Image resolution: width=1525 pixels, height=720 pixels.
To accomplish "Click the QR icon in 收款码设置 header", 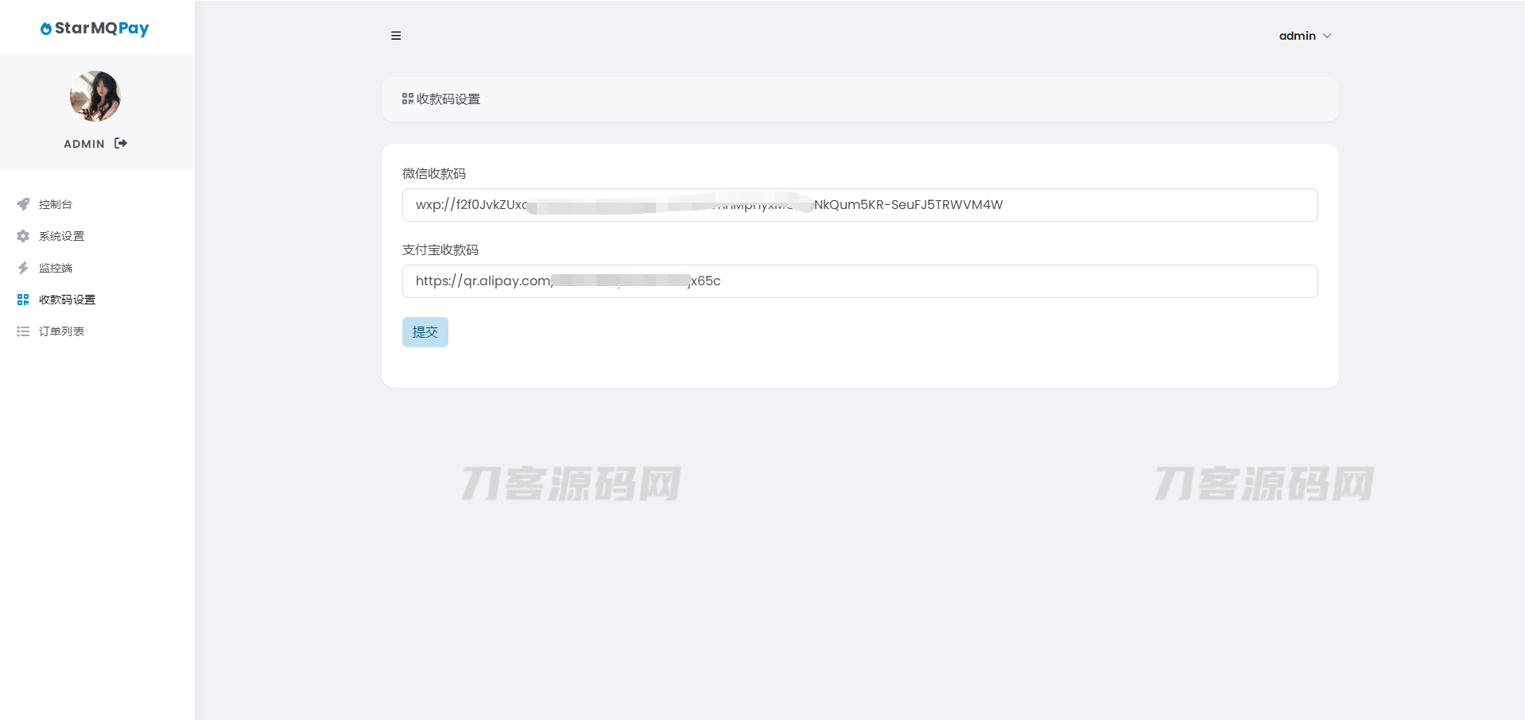I will (407, 99).
